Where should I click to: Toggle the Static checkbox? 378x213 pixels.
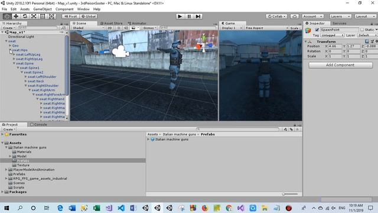[362, 30]
